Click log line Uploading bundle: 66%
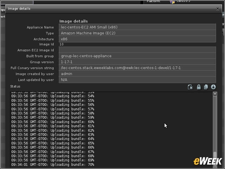225x169 pixels. click(x=53, y=148)
